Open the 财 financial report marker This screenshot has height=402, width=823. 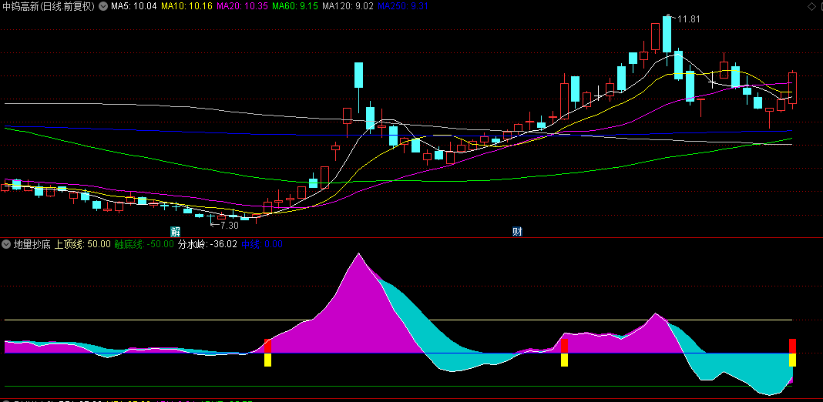(518, 232)
